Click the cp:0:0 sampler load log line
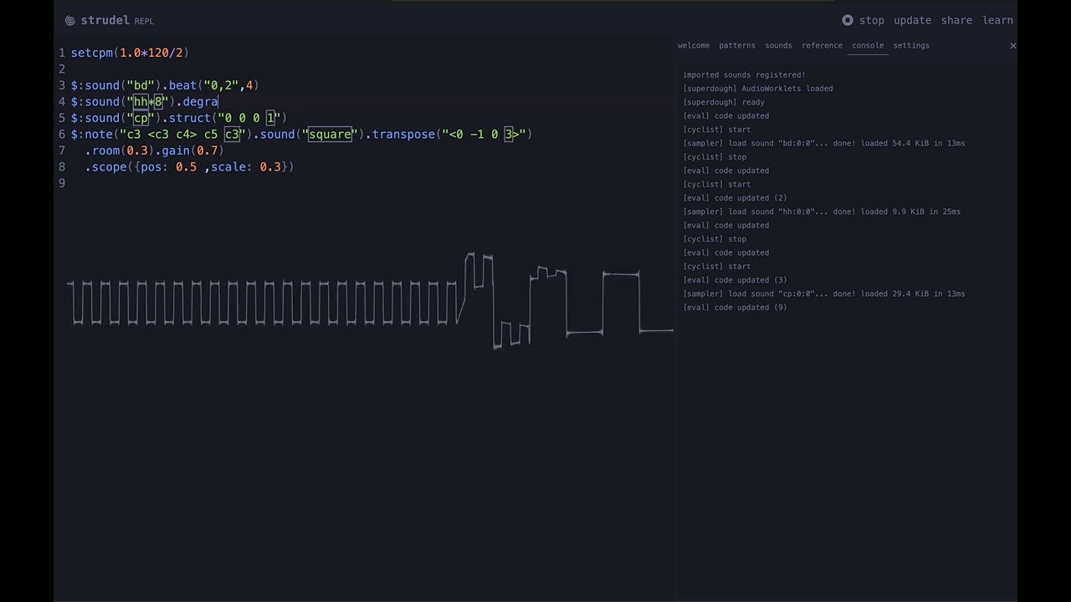This screenshot has height=602, width=1071. [x=824, y=294]
